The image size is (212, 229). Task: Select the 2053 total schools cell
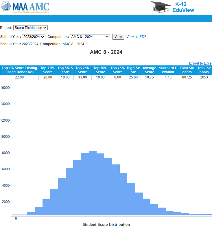click(x=204, y=77)
